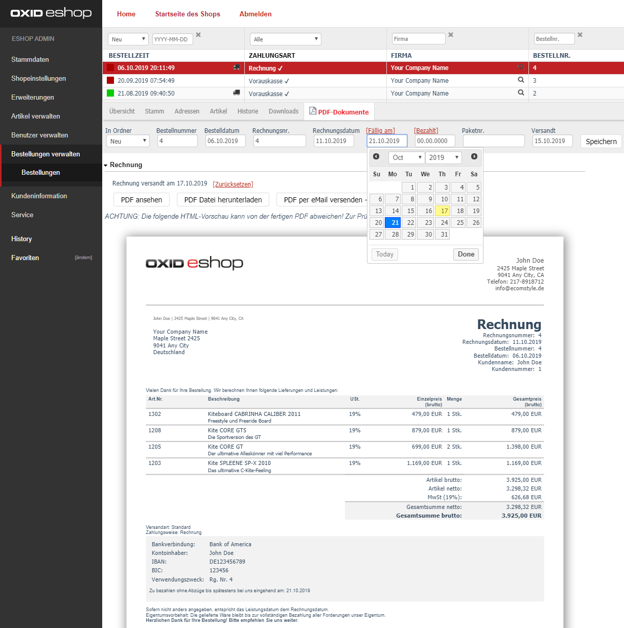624x628 pixels.
Task: Click Abmelden to log out
Action: click(256, 14)
